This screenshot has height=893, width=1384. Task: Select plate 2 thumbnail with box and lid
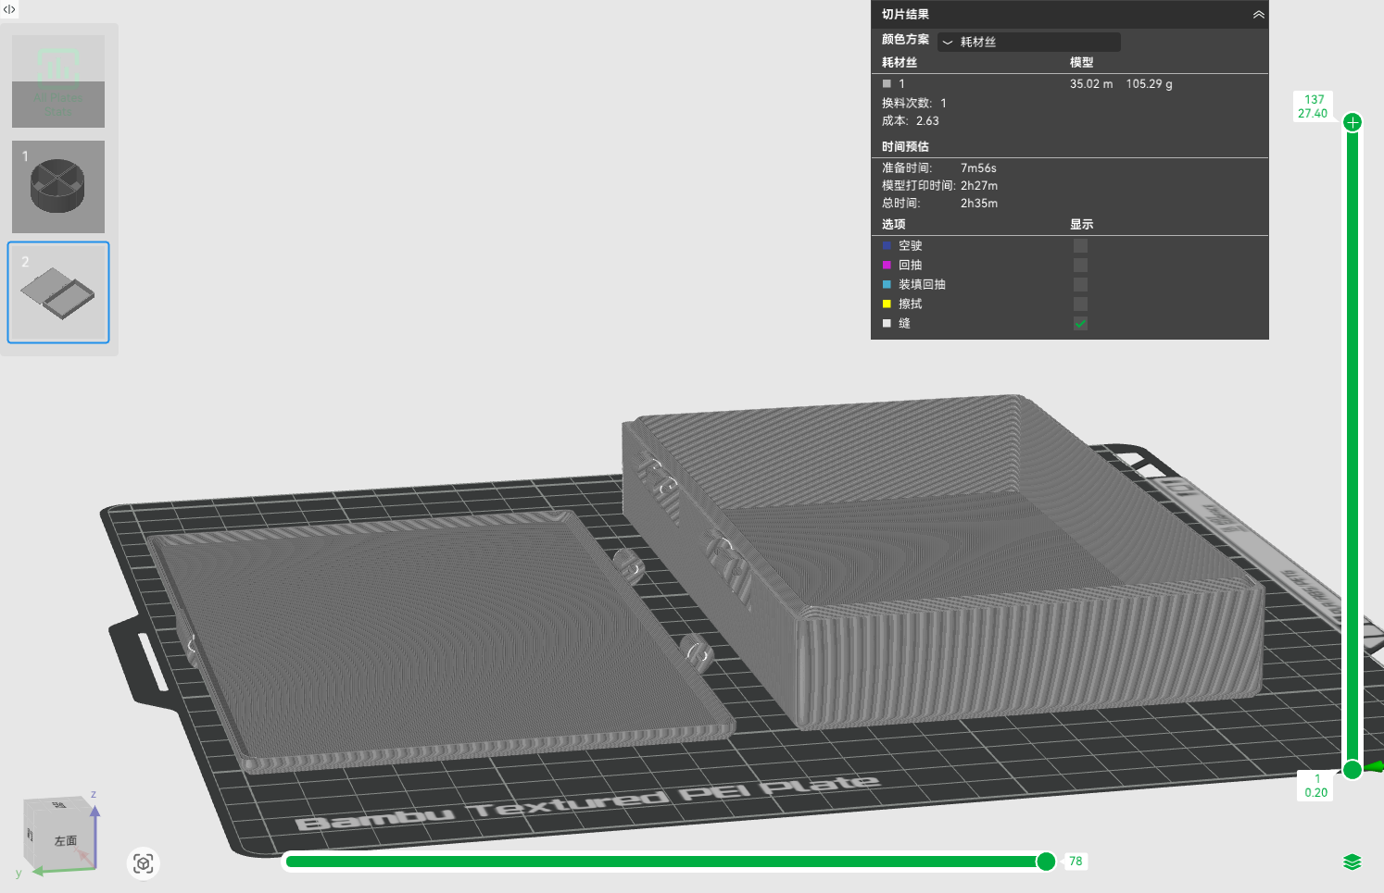(x=58, y=292)
